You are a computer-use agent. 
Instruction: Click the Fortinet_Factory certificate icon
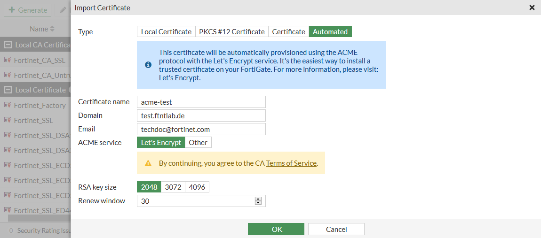point(8,105)
